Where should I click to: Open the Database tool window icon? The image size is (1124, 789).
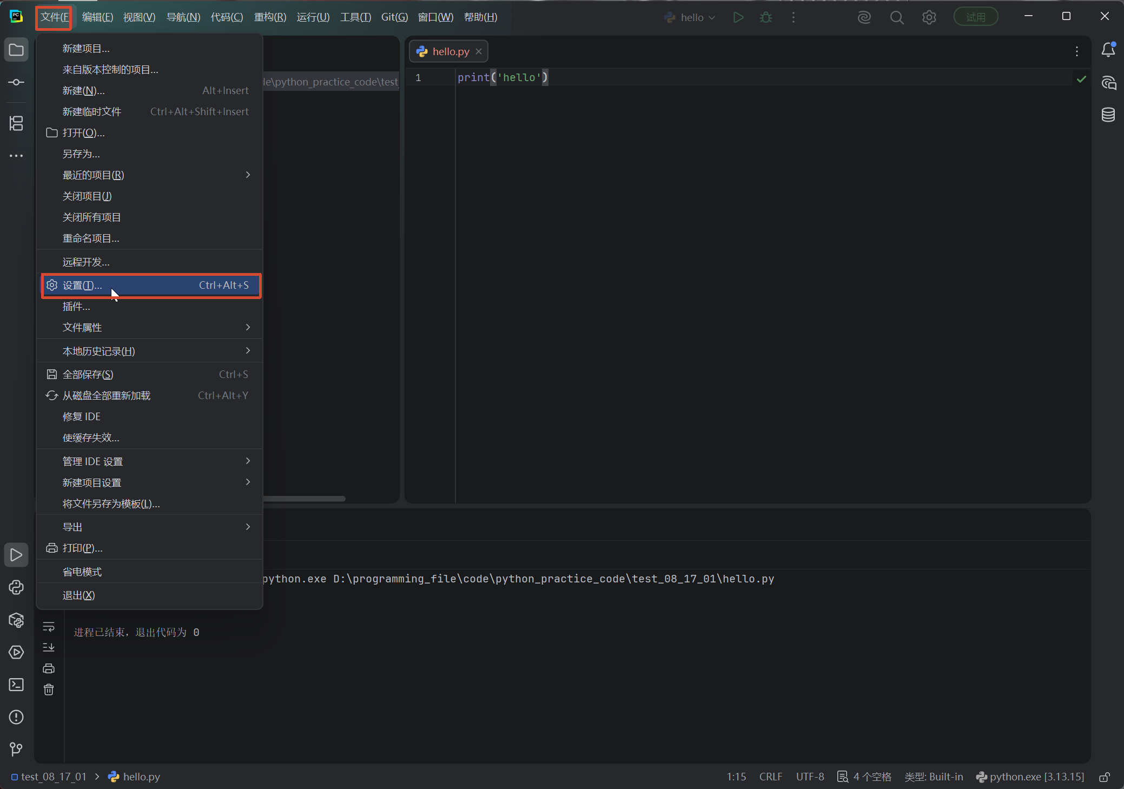click(x=1108, y=115)
